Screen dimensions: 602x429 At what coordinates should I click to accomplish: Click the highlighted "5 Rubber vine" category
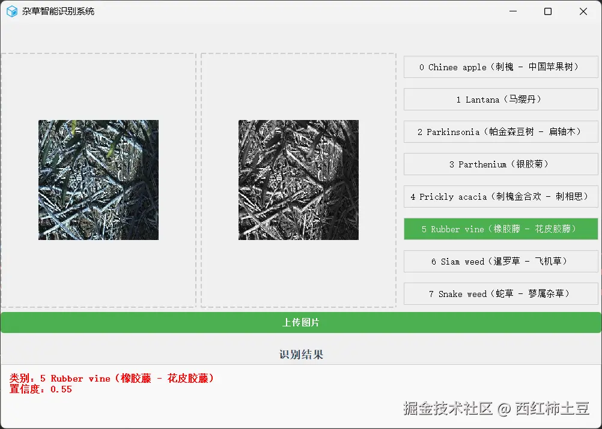(x=500, y=229)
